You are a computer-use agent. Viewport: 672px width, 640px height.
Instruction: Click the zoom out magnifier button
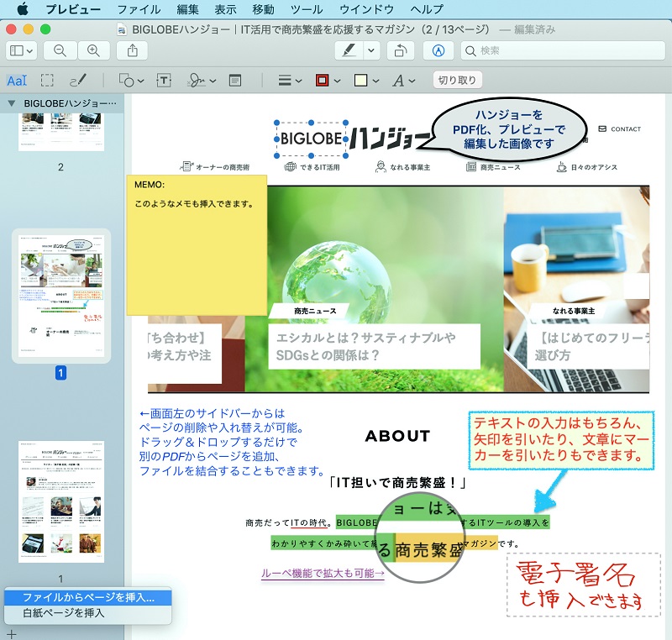(x=60, y=50)
